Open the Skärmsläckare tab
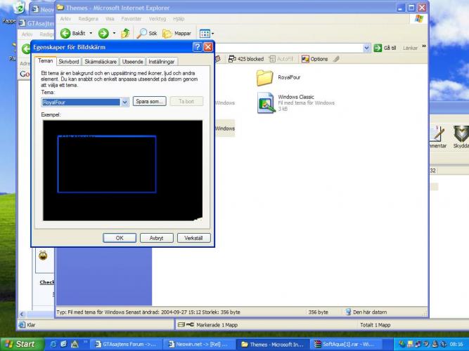This screenshot has width=469, height=351. click(x=101, y=62)
